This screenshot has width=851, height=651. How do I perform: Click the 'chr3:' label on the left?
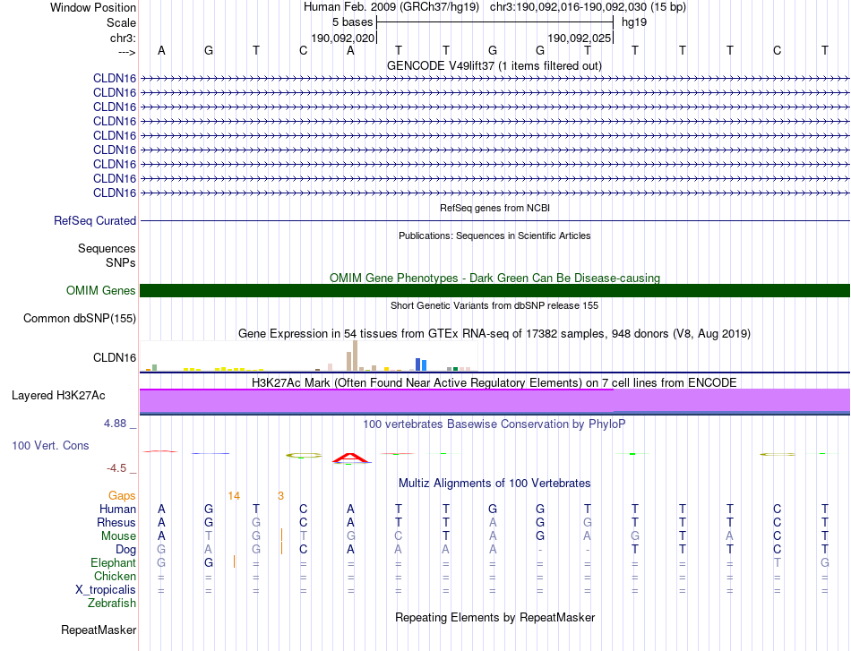pyautogui.click(x=123, y=38)
